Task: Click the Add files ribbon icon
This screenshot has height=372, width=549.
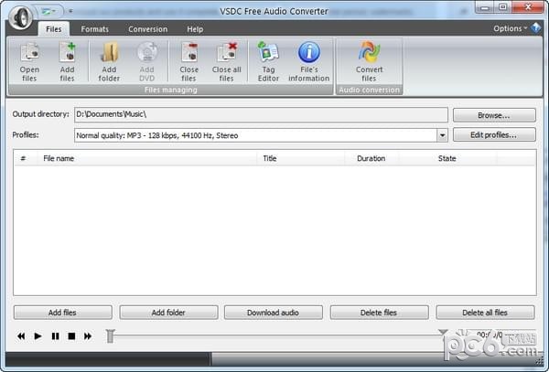Action: click(67, 62)
